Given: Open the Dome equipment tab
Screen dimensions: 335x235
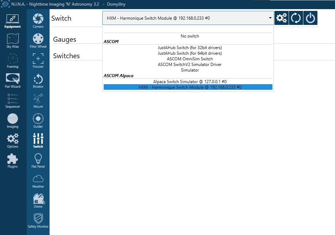Looking at the screenshot, I should tap(38, 201).
